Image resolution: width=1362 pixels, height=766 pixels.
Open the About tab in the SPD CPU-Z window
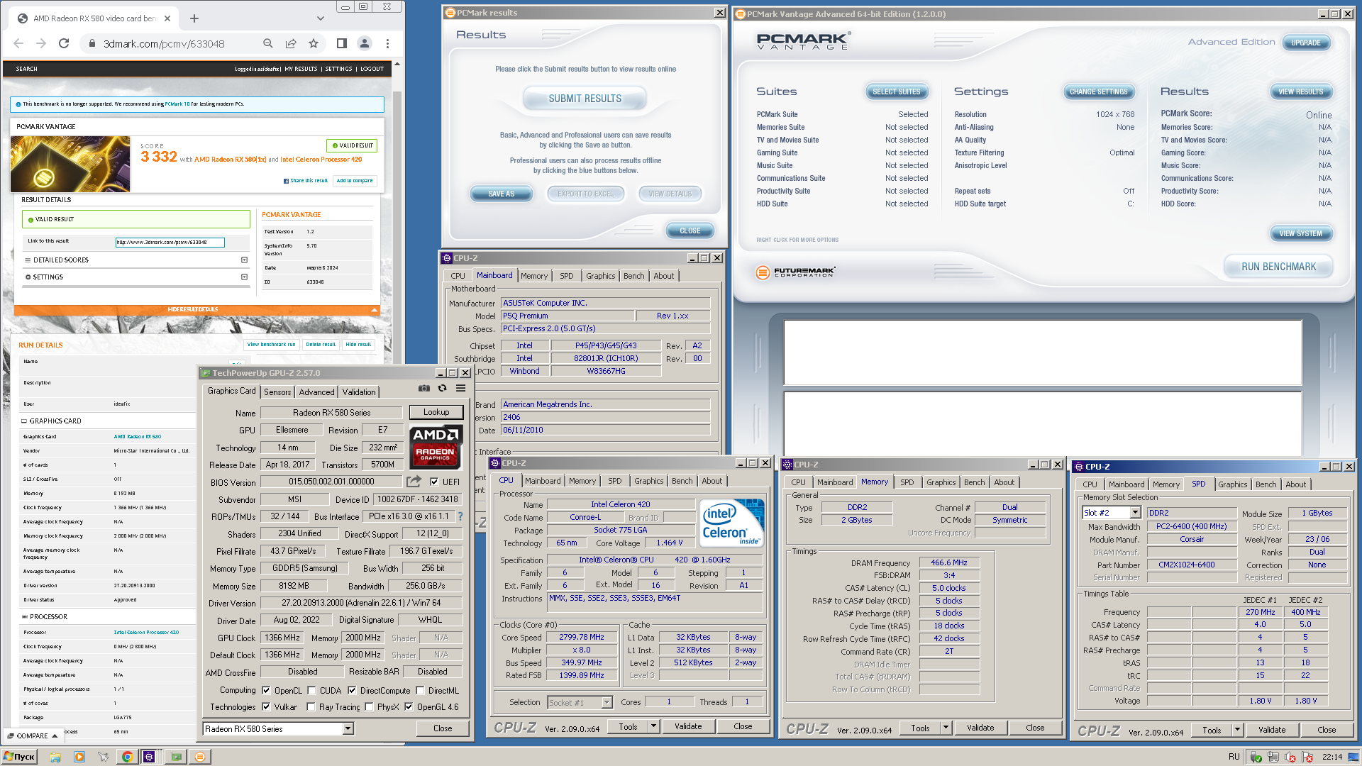pyautogui.click(x=1296, y=484)
